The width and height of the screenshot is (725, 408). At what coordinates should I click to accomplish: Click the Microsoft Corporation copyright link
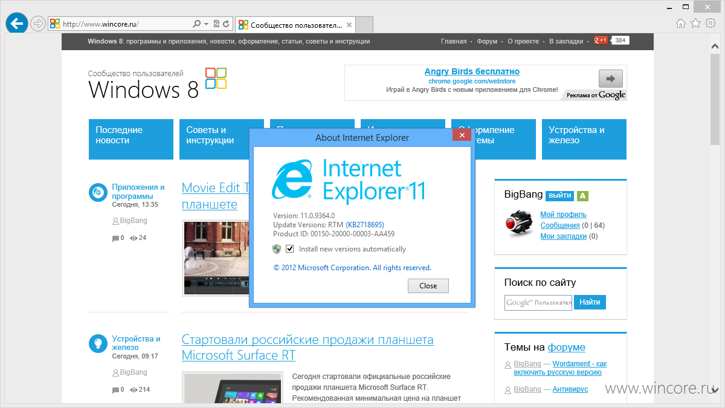coord(352,268)
